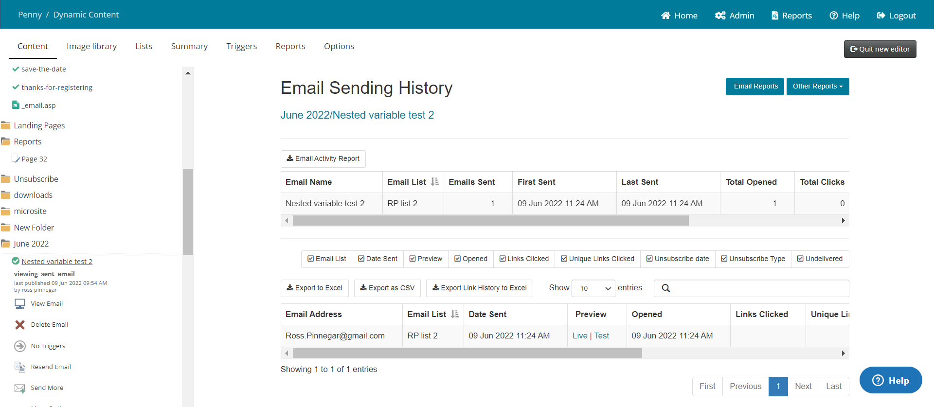The width and height of the screenshot is (934, 407).
Task: Open the Show entries count dropdown
Action: point(593,288)
